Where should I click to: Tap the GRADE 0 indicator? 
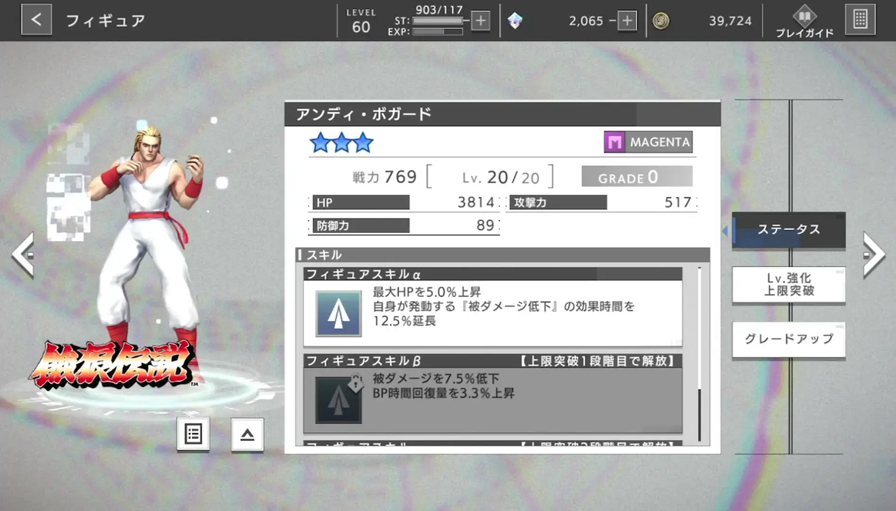tap(637, 176)
